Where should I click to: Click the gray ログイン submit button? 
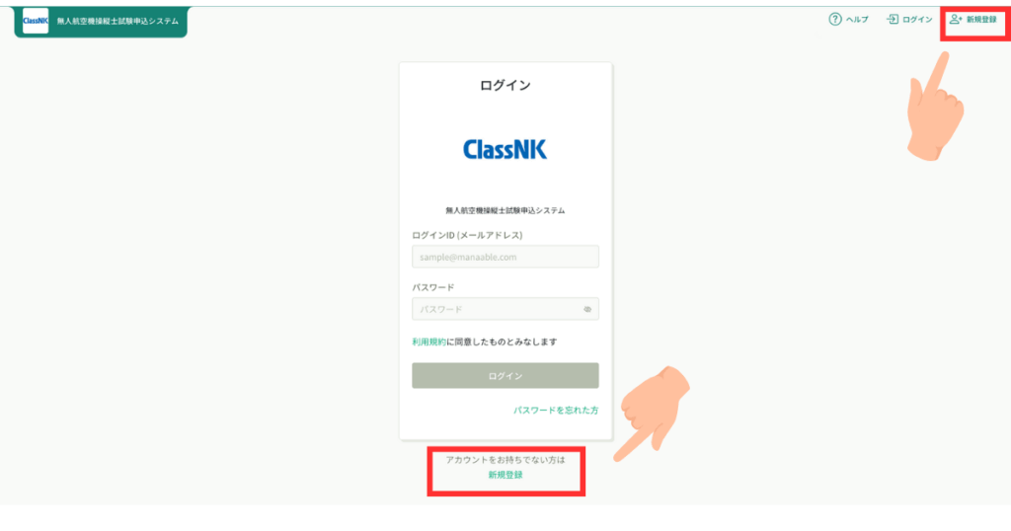[505, 376]
